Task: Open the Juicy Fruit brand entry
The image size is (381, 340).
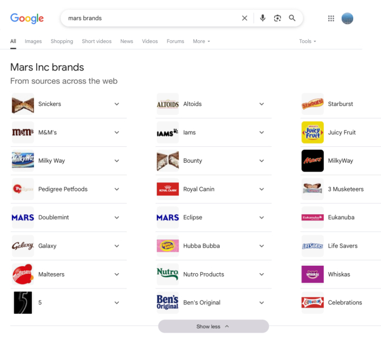Action: pyautogui.click(x=341, y=133)
